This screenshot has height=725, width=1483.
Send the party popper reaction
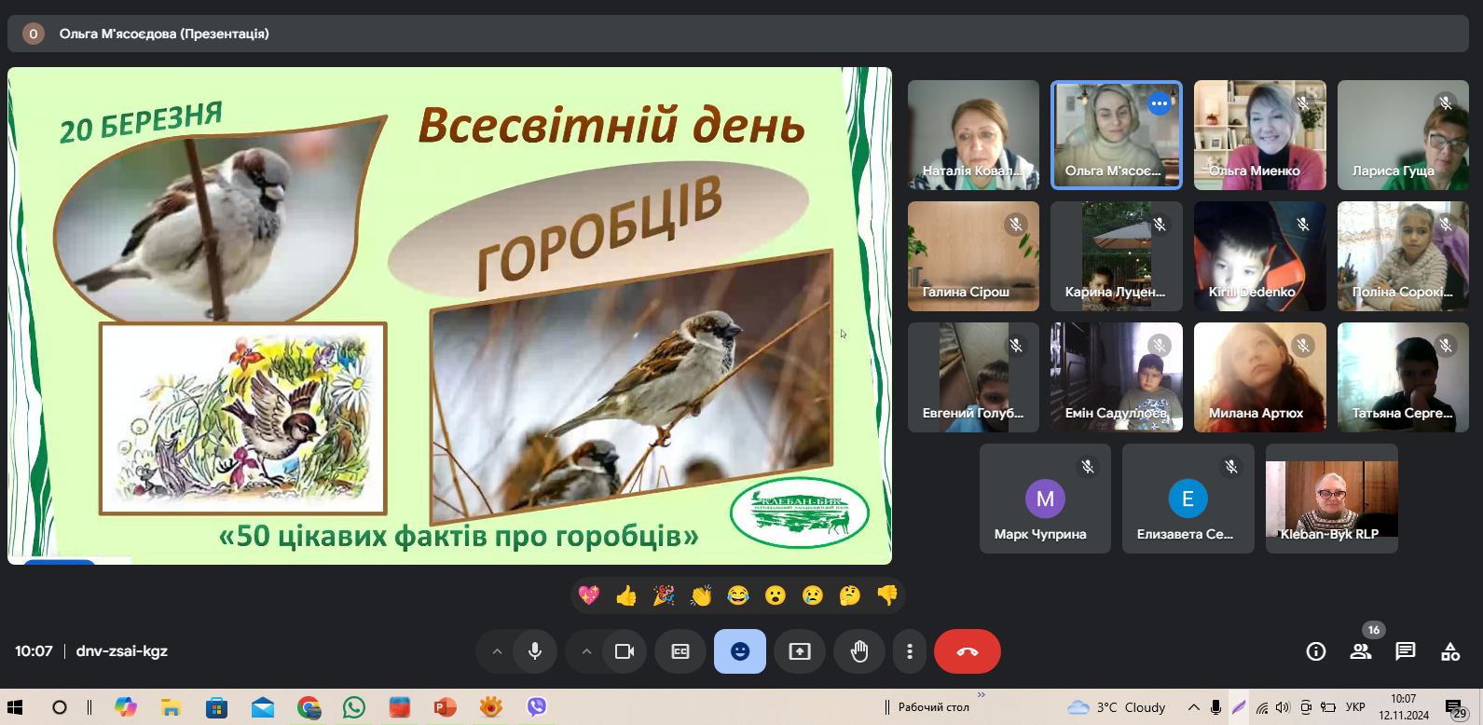click(x=664, y=595)
